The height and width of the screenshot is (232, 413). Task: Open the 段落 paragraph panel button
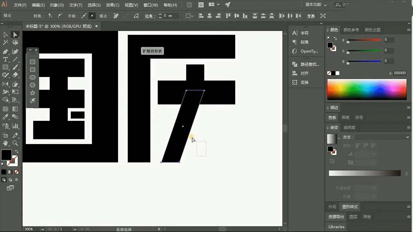(x=300, y=42)
